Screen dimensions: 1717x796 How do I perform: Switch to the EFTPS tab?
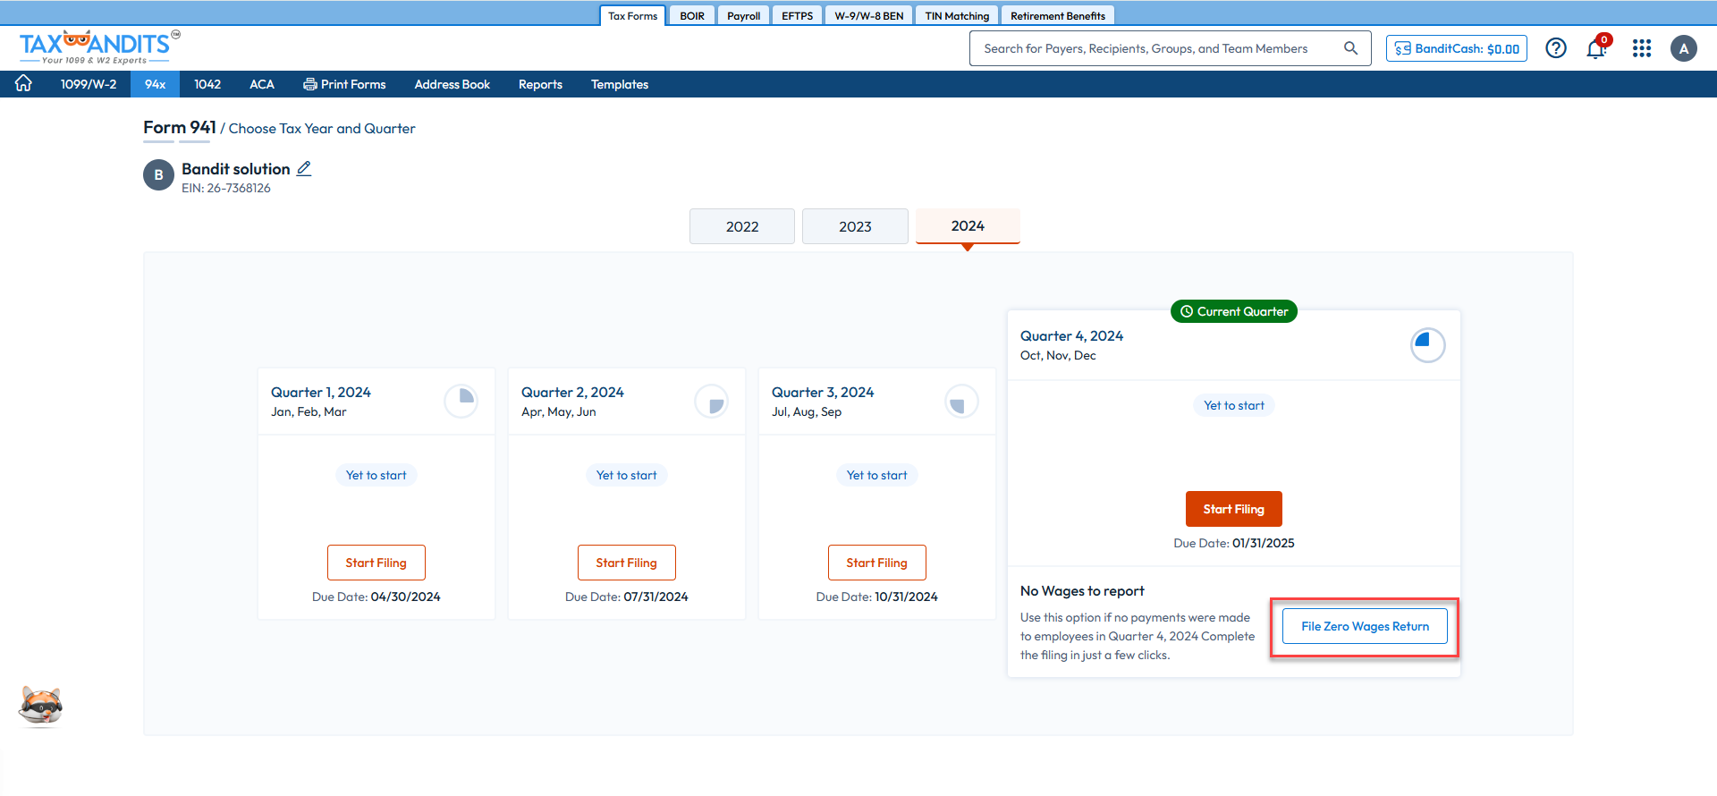(x=797, y=16)
